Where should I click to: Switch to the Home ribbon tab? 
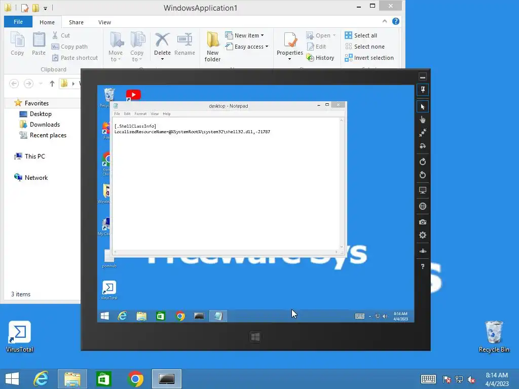pyautogui.click(x=47, y=22)
